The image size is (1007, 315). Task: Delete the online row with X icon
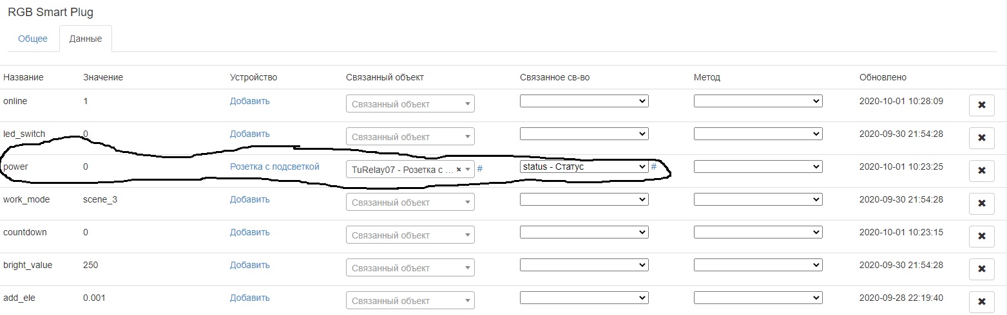[x=981, y=105]
